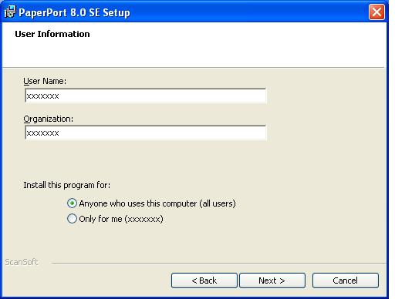This screenshot has width=395, height=299.
Task: Select the "Anyone who uses this computer" radio button
Action: 72,203
